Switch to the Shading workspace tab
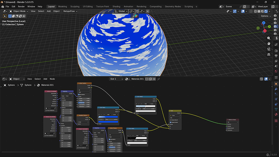Image resolution: width=279 pixels, height=157 pixels. pyautogui.click(x=116, y=6)
